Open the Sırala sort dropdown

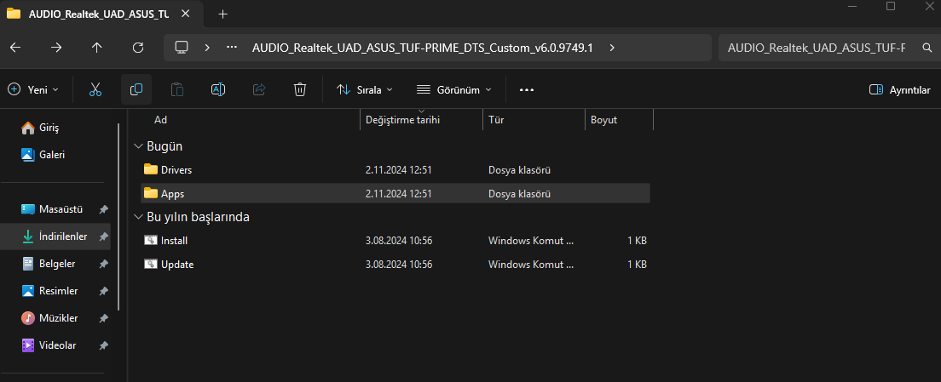(365, 89)
